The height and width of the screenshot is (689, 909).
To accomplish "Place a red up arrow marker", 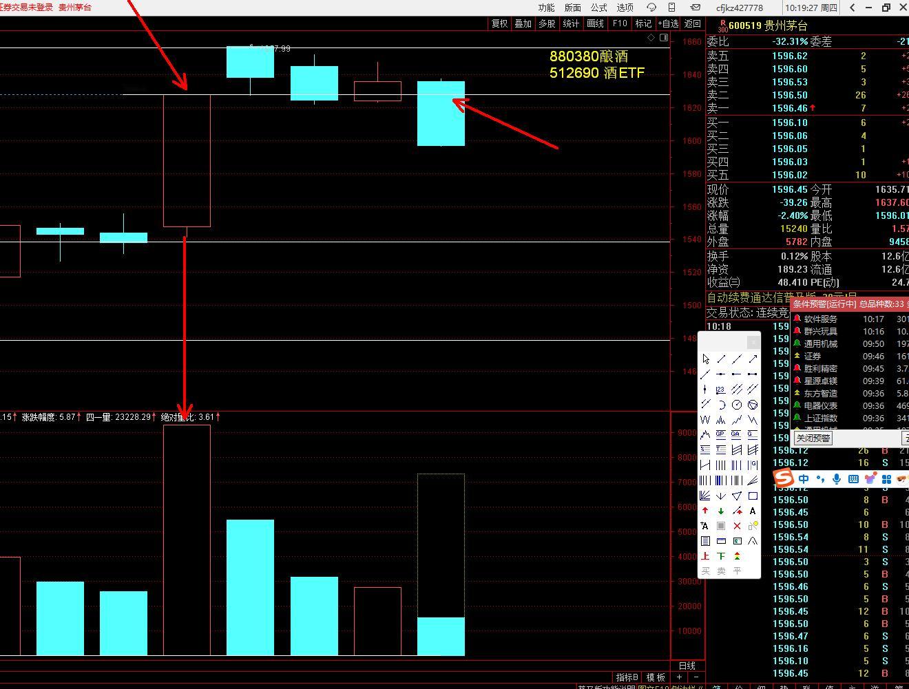I will (x=705, y=511).
